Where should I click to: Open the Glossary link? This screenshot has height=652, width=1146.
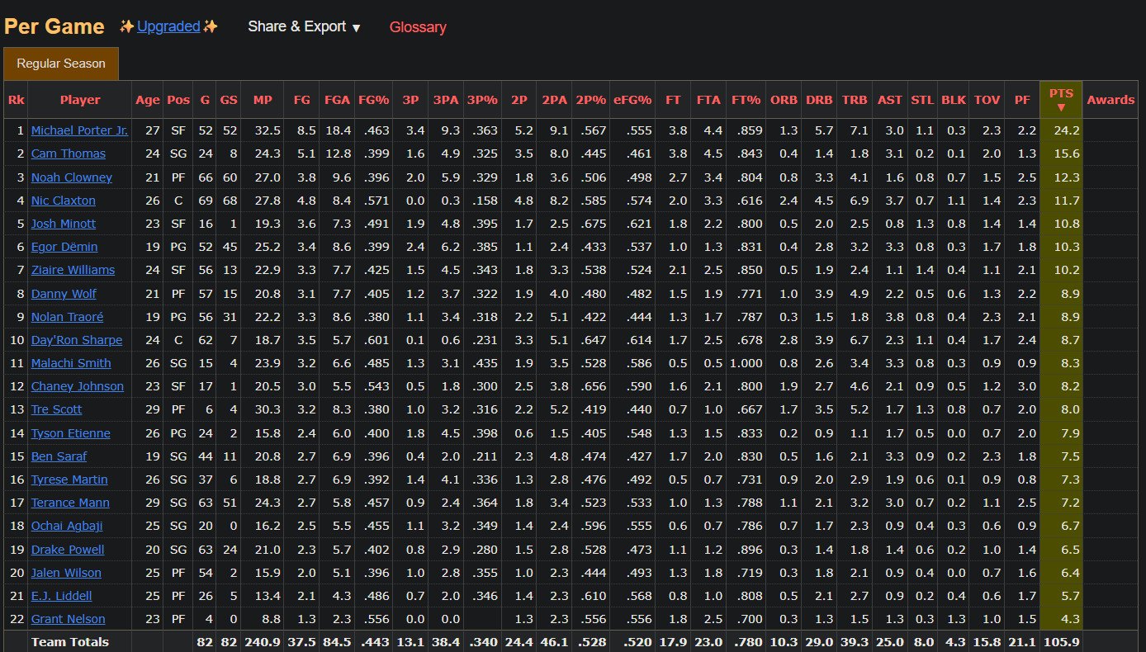pyautogui.click(x=418, y=27)
